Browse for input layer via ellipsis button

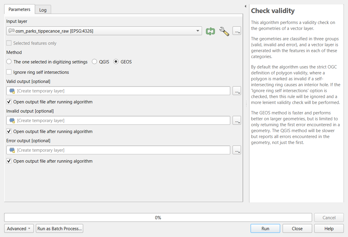(x=237, y=31)
